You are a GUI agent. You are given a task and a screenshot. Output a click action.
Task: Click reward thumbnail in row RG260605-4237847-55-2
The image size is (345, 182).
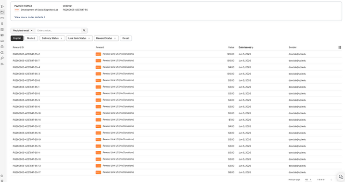tap(98, 54)
